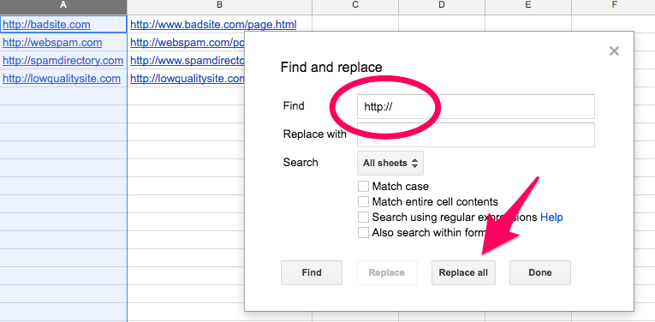Image resolution: width=655 pixels, height=322 pixels.
Task: Enable Search using regular expressions checkbox
Action: (363, 218)
